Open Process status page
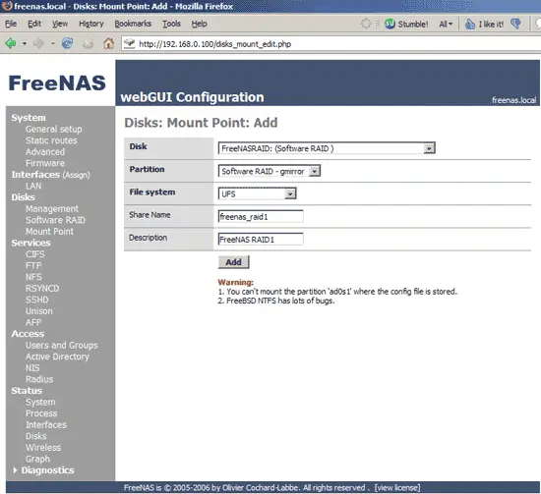541x494 pixels. [41, 413]
